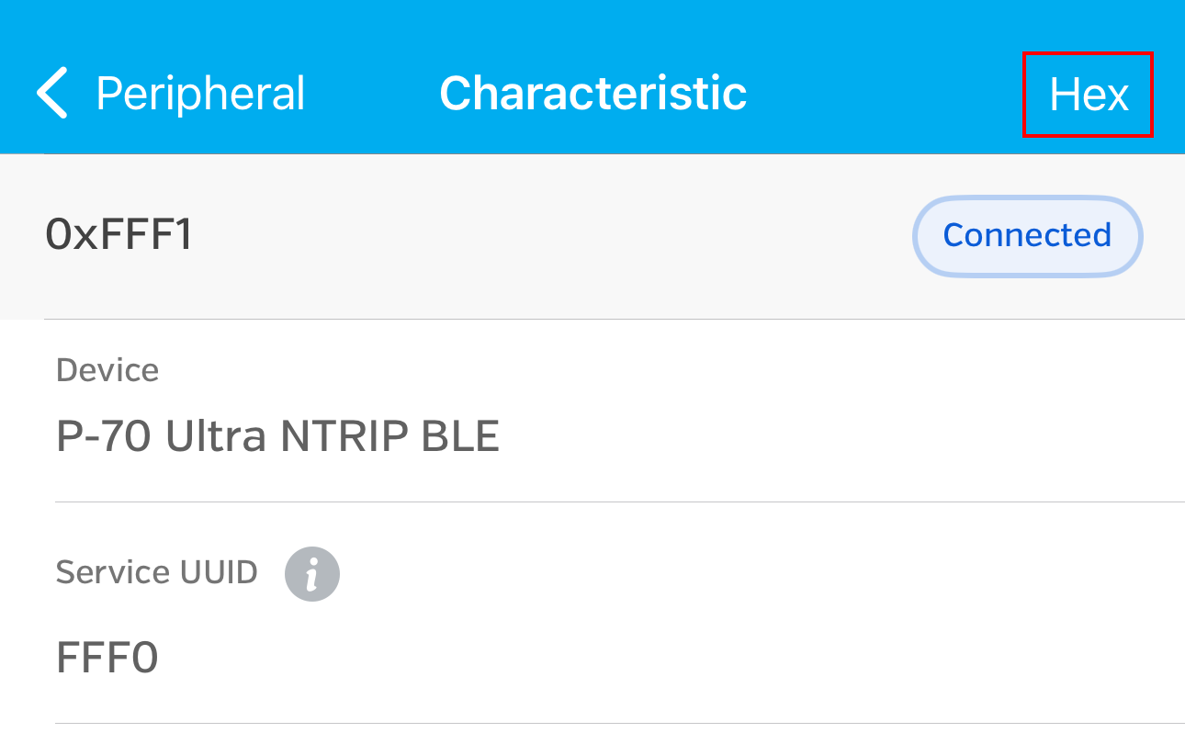Select the 0xFFF1 characteristic identifier
The height and width of the screenshot is (744, 1185).
coord(119,235)
